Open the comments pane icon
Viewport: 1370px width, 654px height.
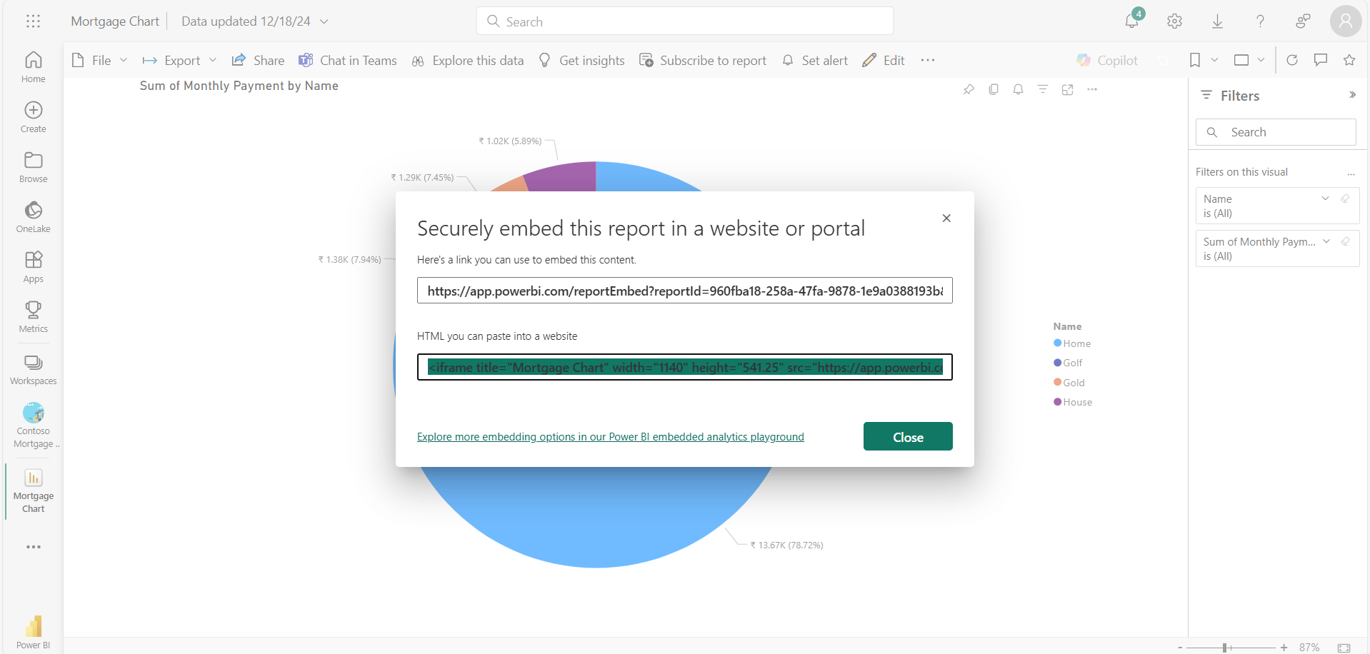(x=1320, y=60)
